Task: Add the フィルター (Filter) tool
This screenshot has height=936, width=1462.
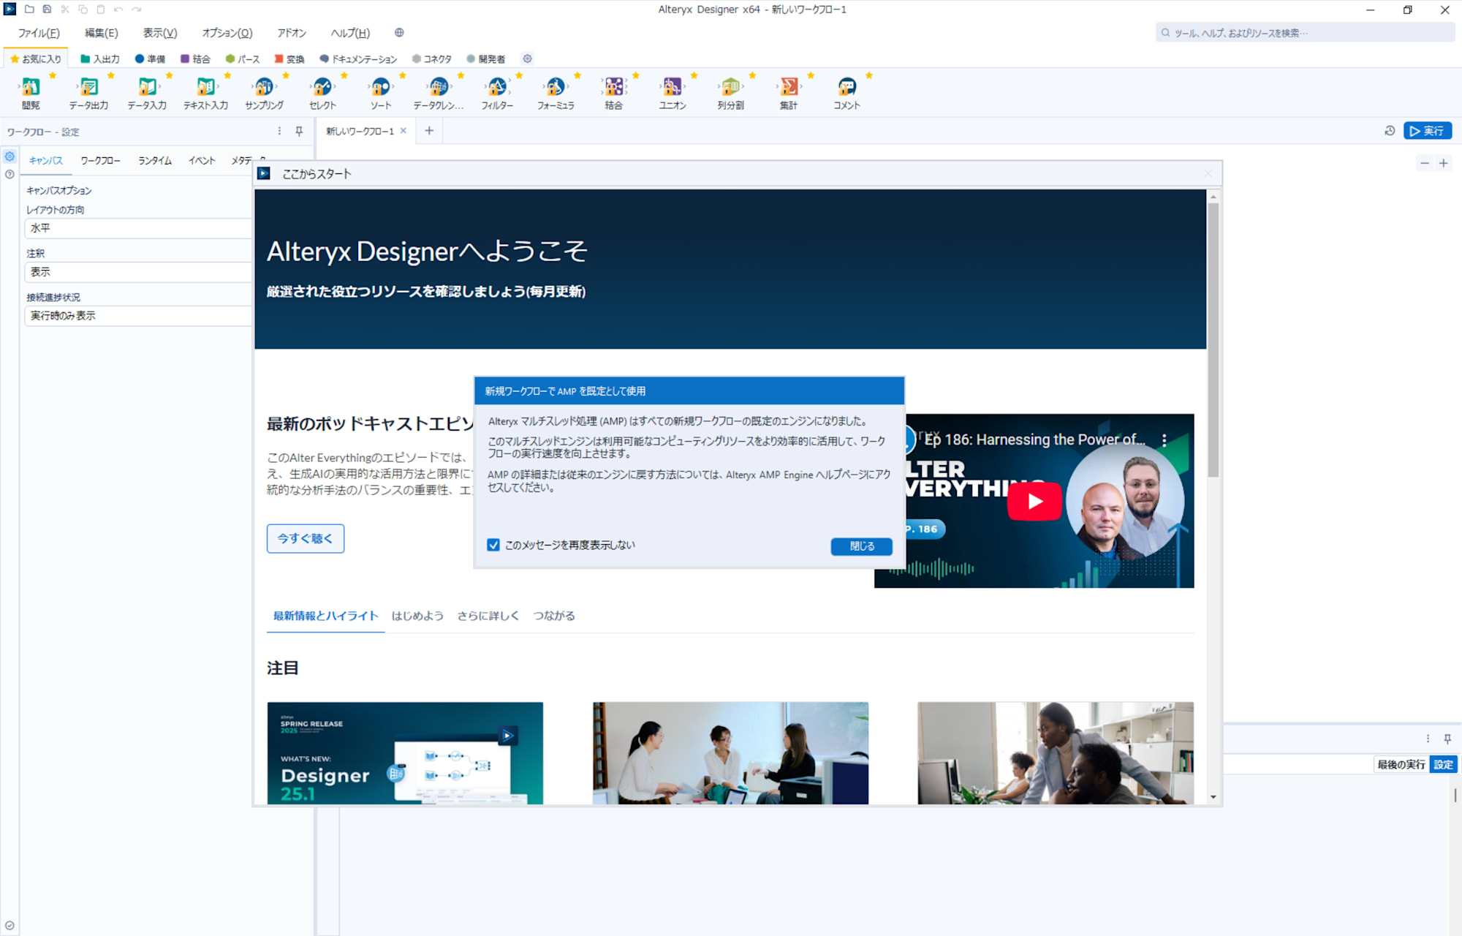Action: pyautogui.click(x=497, y=89)
